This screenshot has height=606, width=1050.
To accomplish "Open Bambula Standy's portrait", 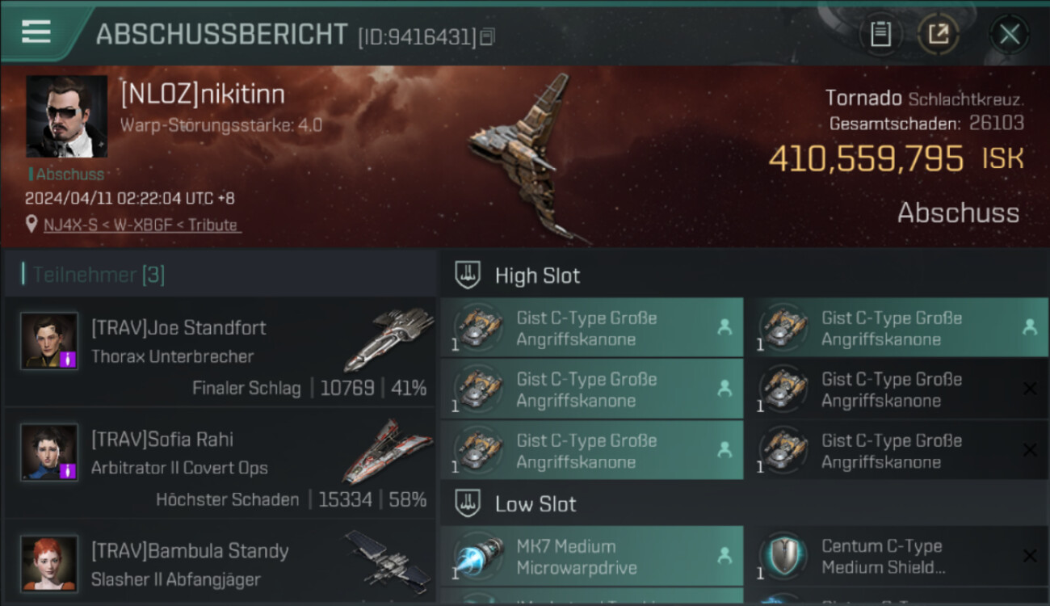I will click(x=49, y=563).
